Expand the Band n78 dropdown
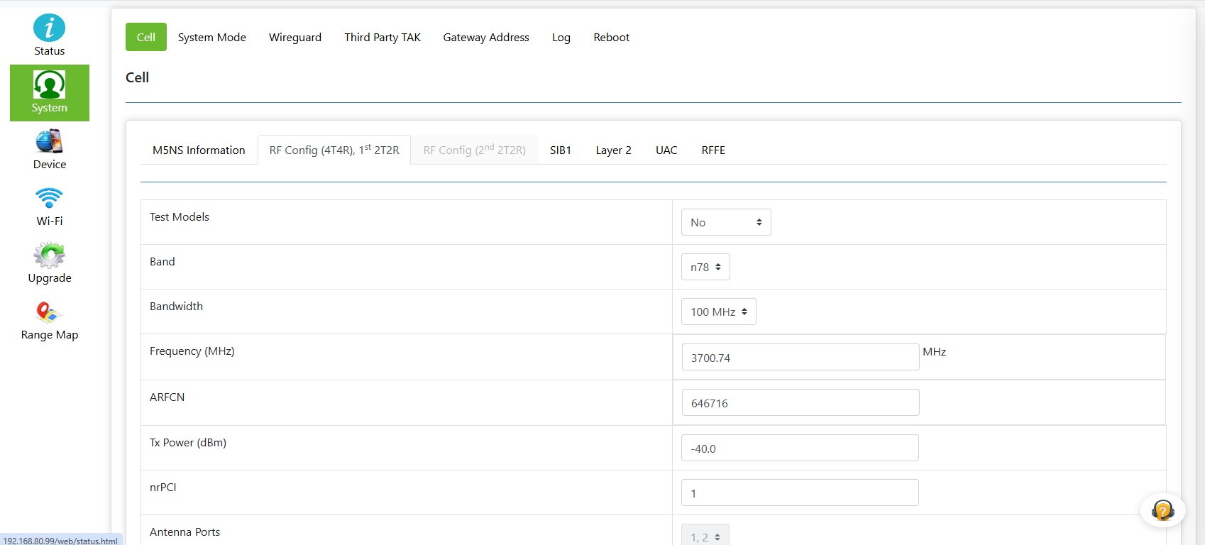The image size is (1205, 545). pos(705,267)
